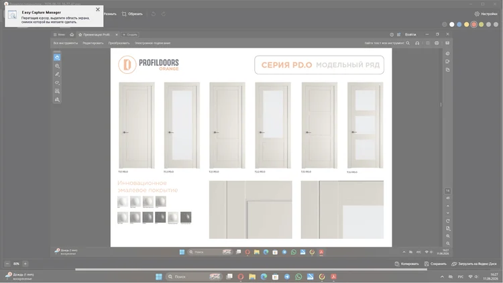Viewport: 503px width, 283px height.
Task: Click the horizontal scrollbar of the editor
Action: tap(251, 270)
